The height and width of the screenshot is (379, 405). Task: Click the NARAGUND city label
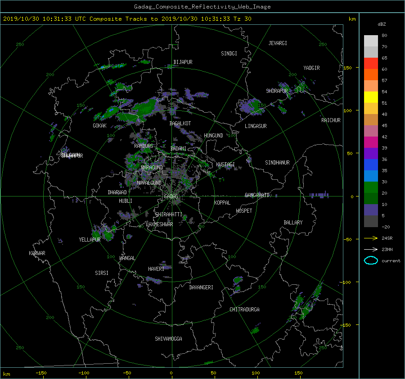pos(152,168)
